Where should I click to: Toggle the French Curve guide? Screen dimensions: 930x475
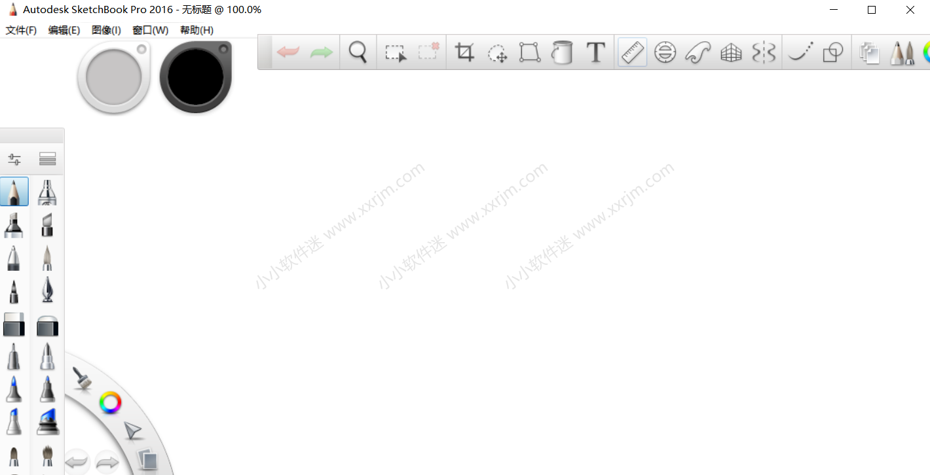[698, 52]
